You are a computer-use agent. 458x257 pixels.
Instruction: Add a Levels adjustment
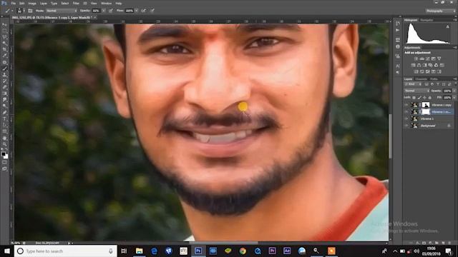(422, 59)
